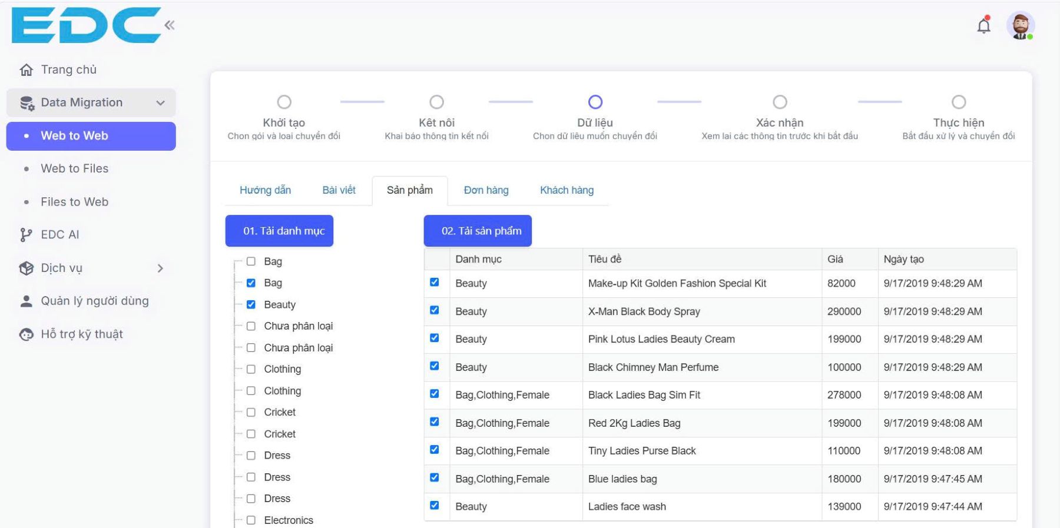Click the Trang chủ home icon
This screenshot has height=528, width=1060.
pyautogui.click(x=26, y=70)
